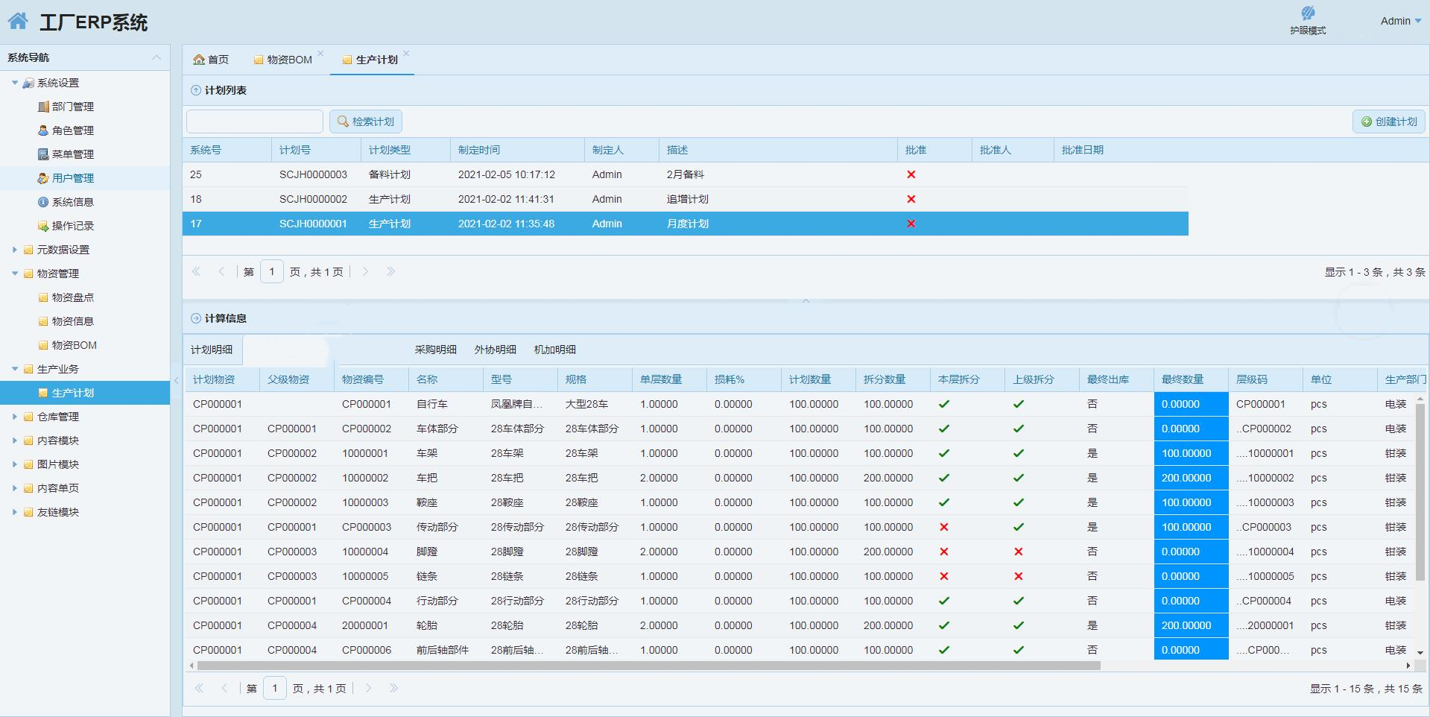This screenshot has height=717, width=1430.
Task: Click the 物资信息 folder icon
Action: 43,321
